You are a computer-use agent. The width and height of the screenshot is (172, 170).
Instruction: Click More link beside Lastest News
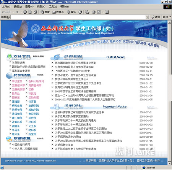click(152, 58)
